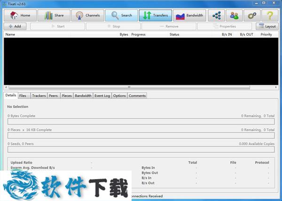This screenshot has height=201, width=282.
Task: Click the horizontal scrollbar left arrow
Action: click(x=6, y=87)
